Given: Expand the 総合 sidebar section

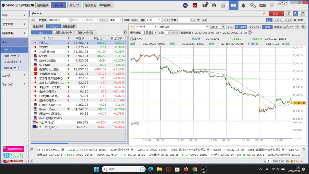Looking at the screenshot, I should (14, 15).
